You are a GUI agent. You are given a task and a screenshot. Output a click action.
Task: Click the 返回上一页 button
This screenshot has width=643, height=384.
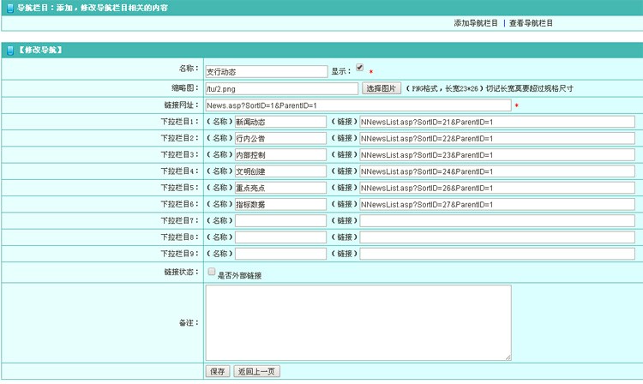point(256,371)
